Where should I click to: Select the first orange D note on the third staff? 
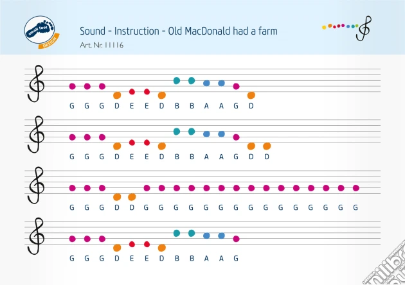pos(117,196)
